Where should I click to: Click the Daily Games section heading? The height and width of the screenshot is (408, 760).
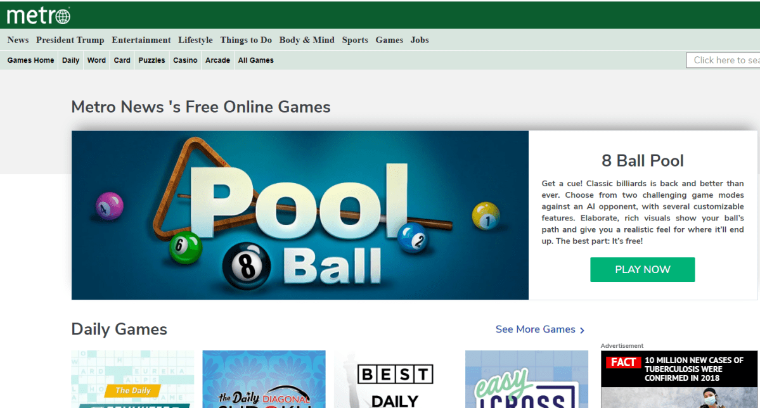(119, 329)
